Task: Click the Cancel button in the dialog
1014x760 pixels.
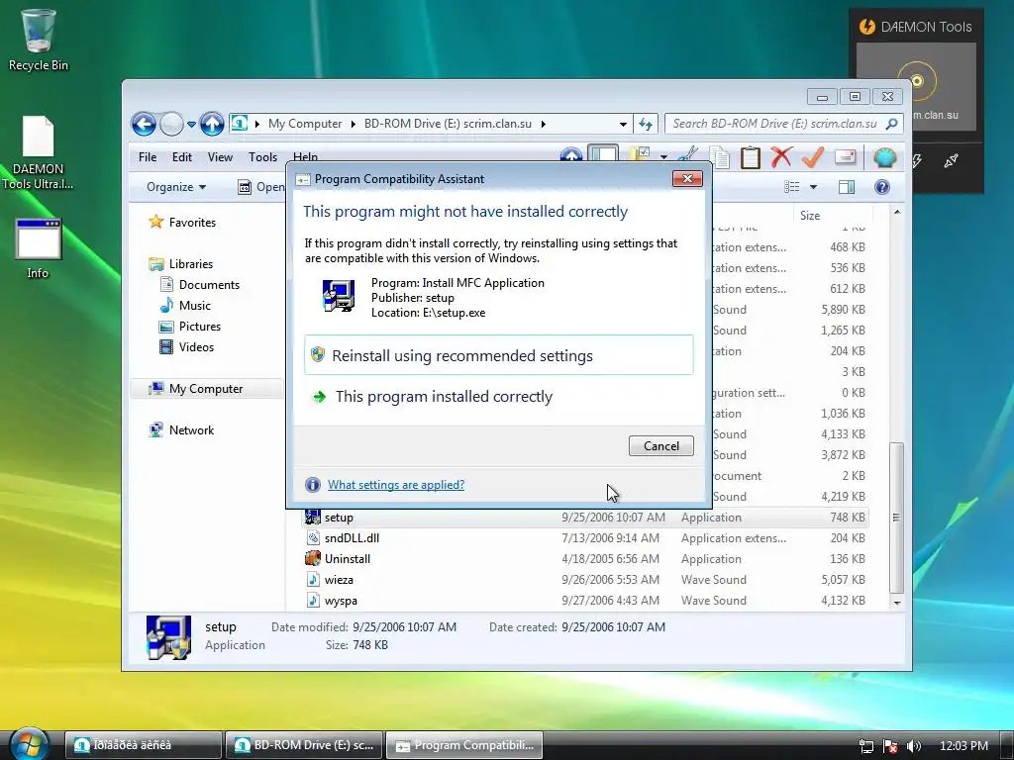Action: [x=660, y=446]
